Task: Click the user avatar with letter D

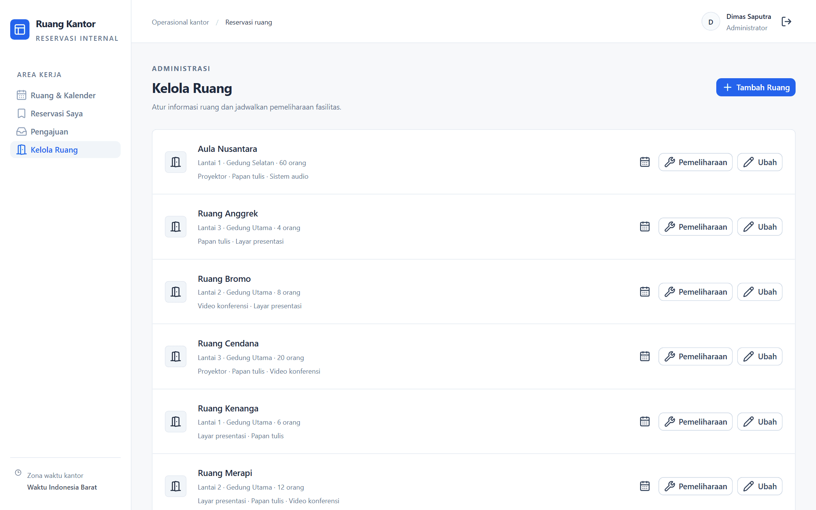Action: [x=711, y=22]
